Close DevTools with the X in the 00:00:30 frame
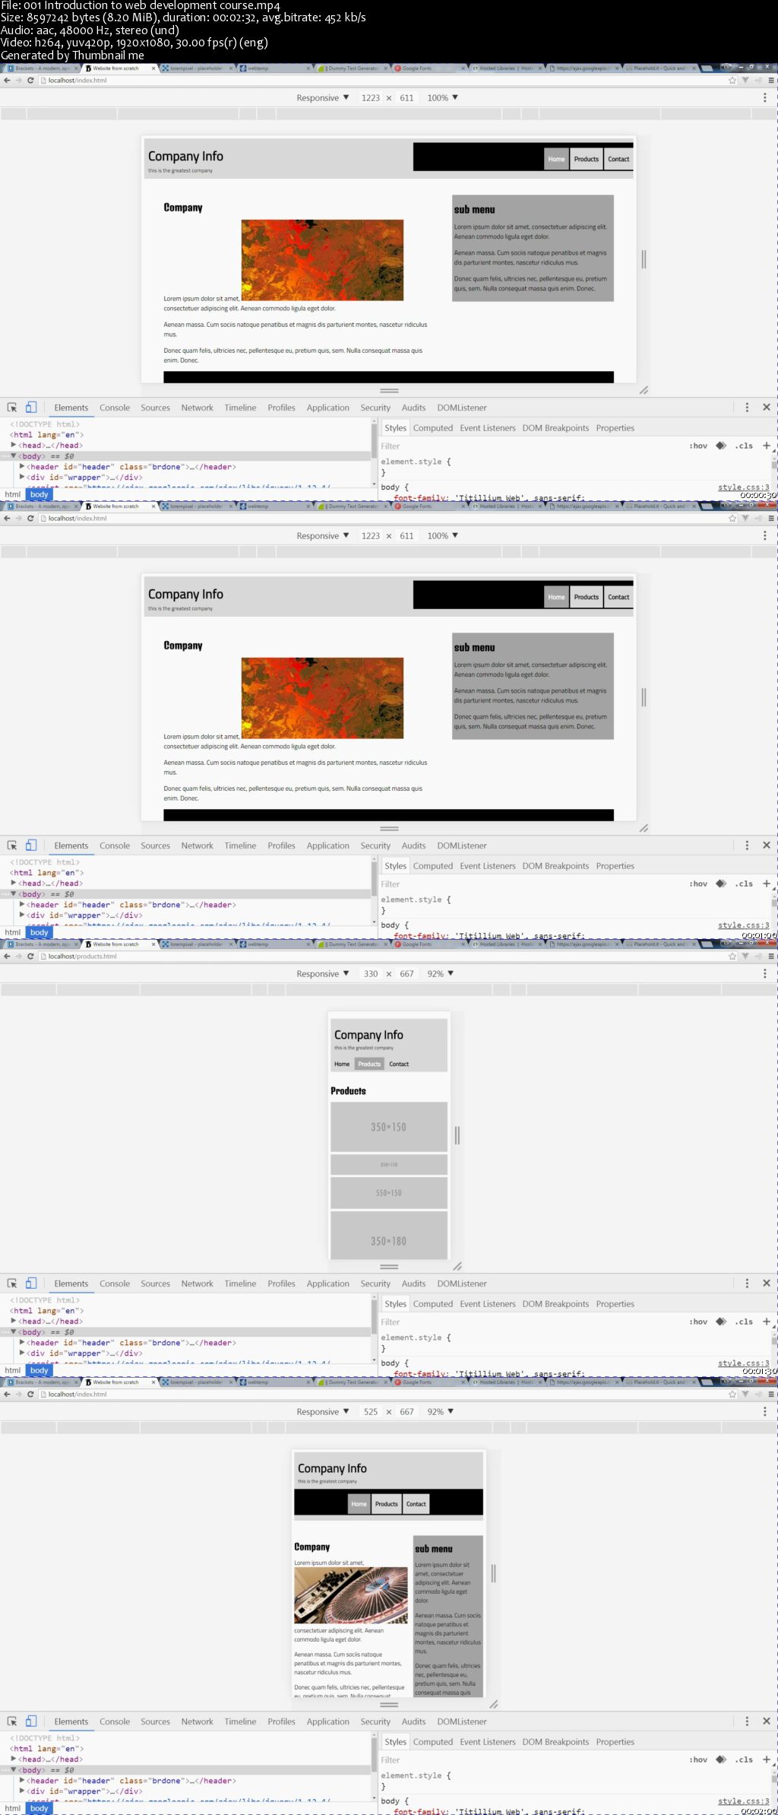Image resolution: width=778 pixels, height=1815 pixels. tap(766, 408)
